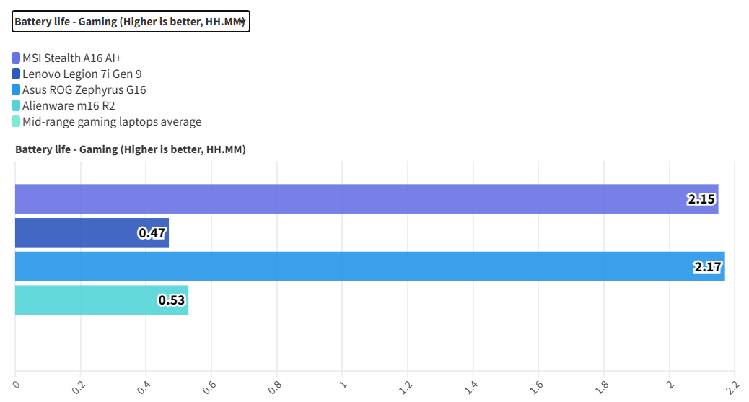The image size is (749, 402).
Task: Click the 2.17 value label on the chart
Action: coord(707,267)
